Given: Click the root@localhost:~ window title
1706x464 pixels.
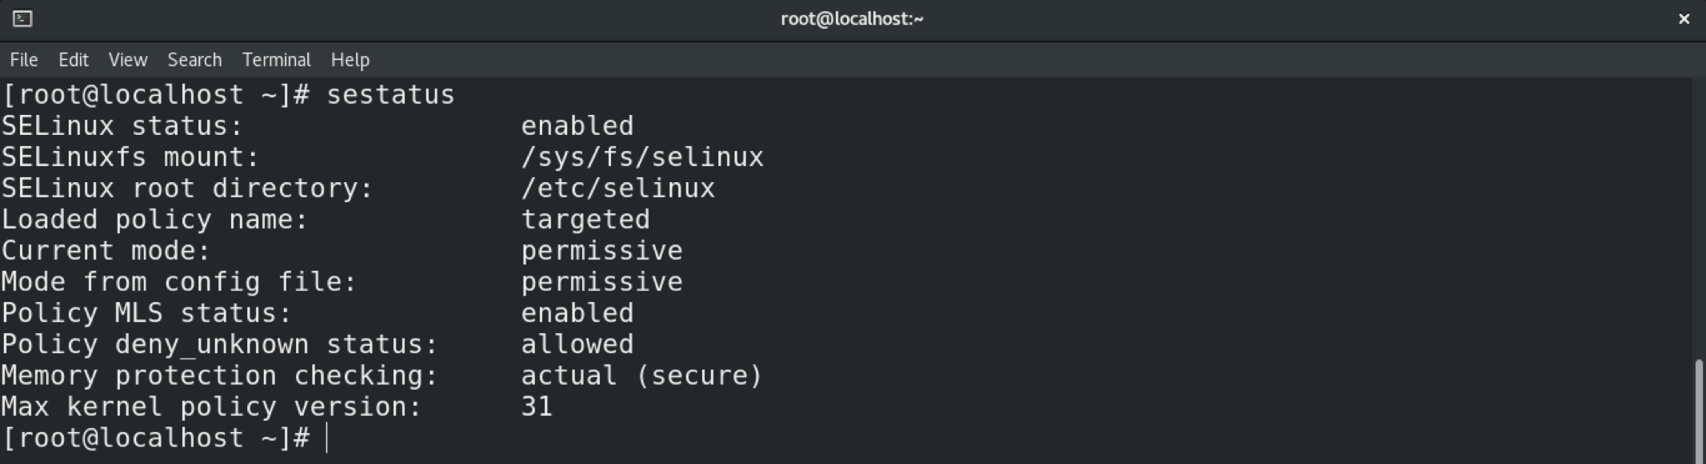Looking at the screenshot, I should click(x=852, y=18).
